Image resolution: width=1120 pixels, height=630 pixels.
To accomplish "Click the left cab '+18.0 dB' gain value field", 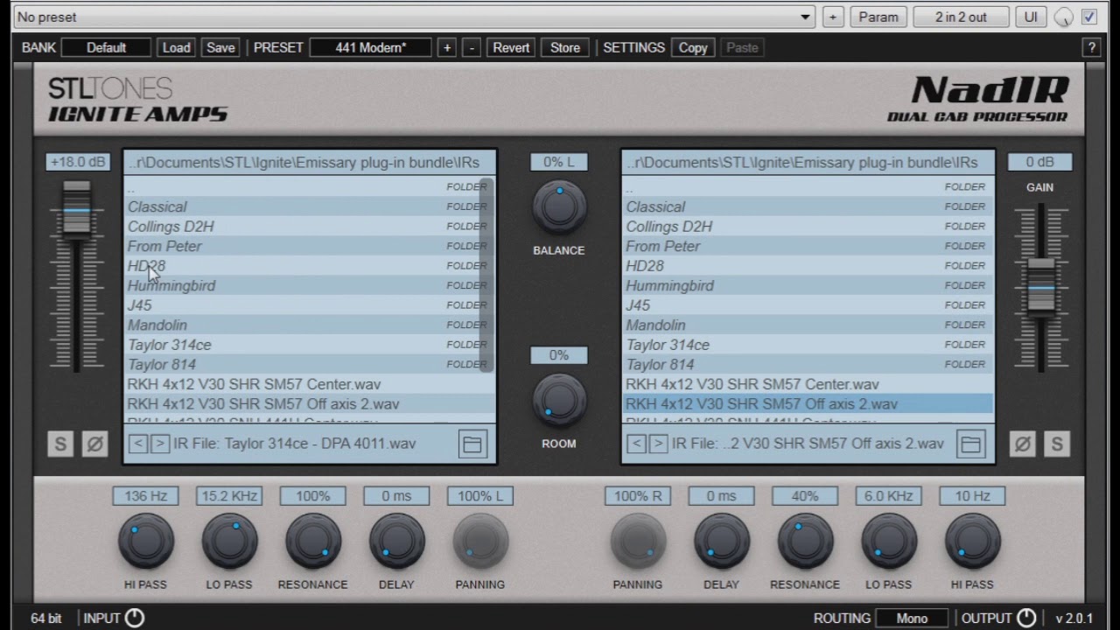I will (x=78, y=162).
